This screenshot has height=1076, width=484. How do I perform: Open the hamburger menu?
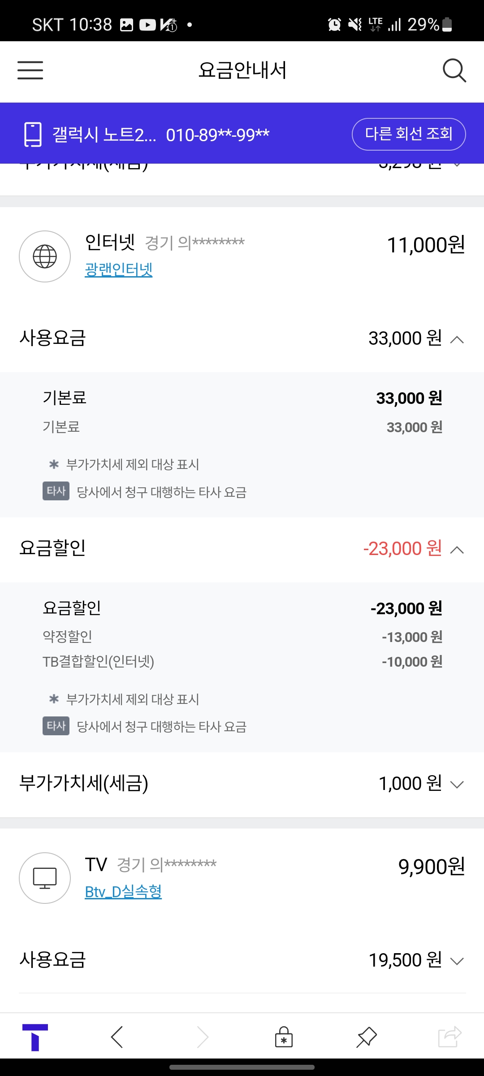pos(30,70)
